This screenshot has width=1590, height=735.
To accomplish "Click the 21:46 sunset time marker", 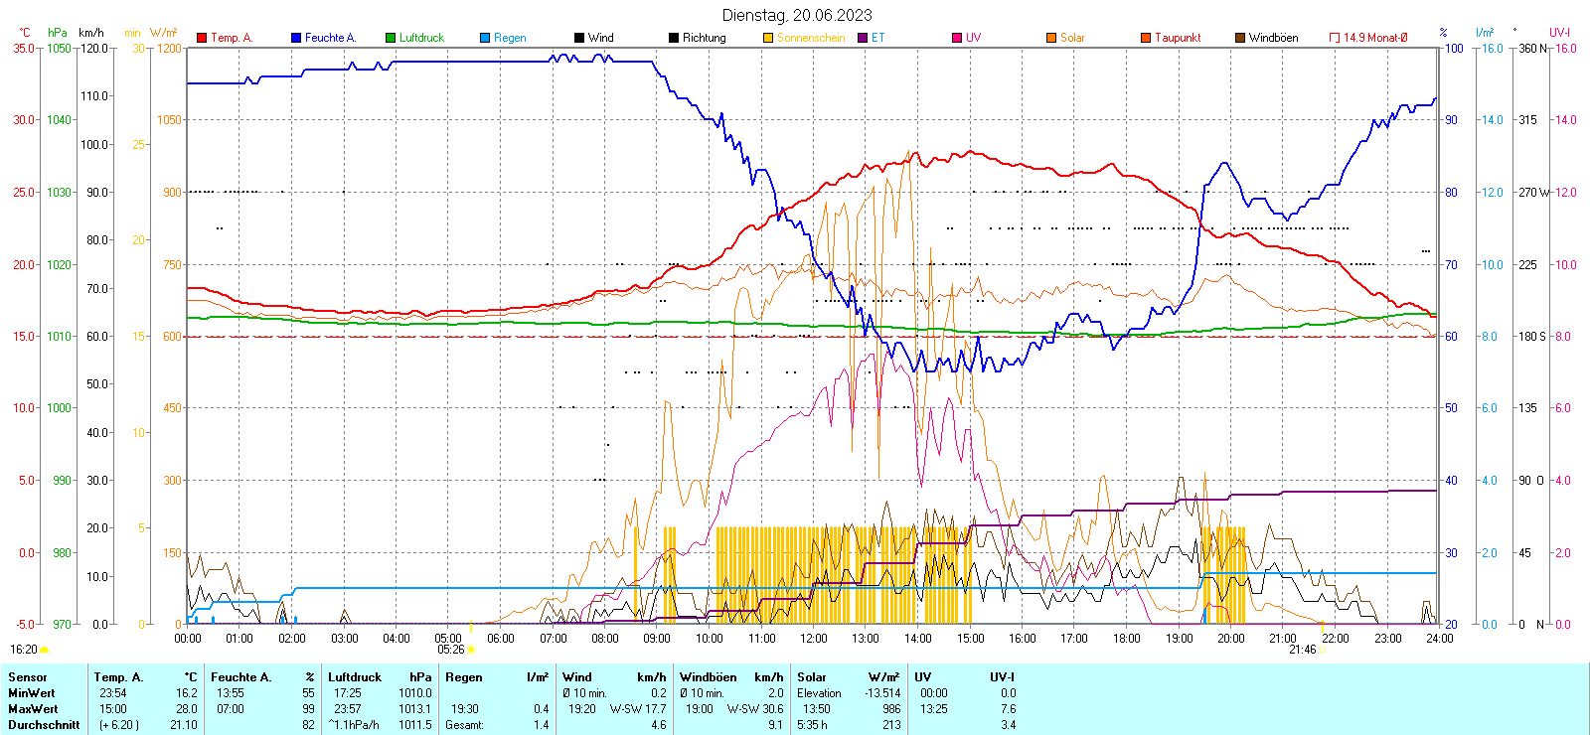I will 1302,650.
